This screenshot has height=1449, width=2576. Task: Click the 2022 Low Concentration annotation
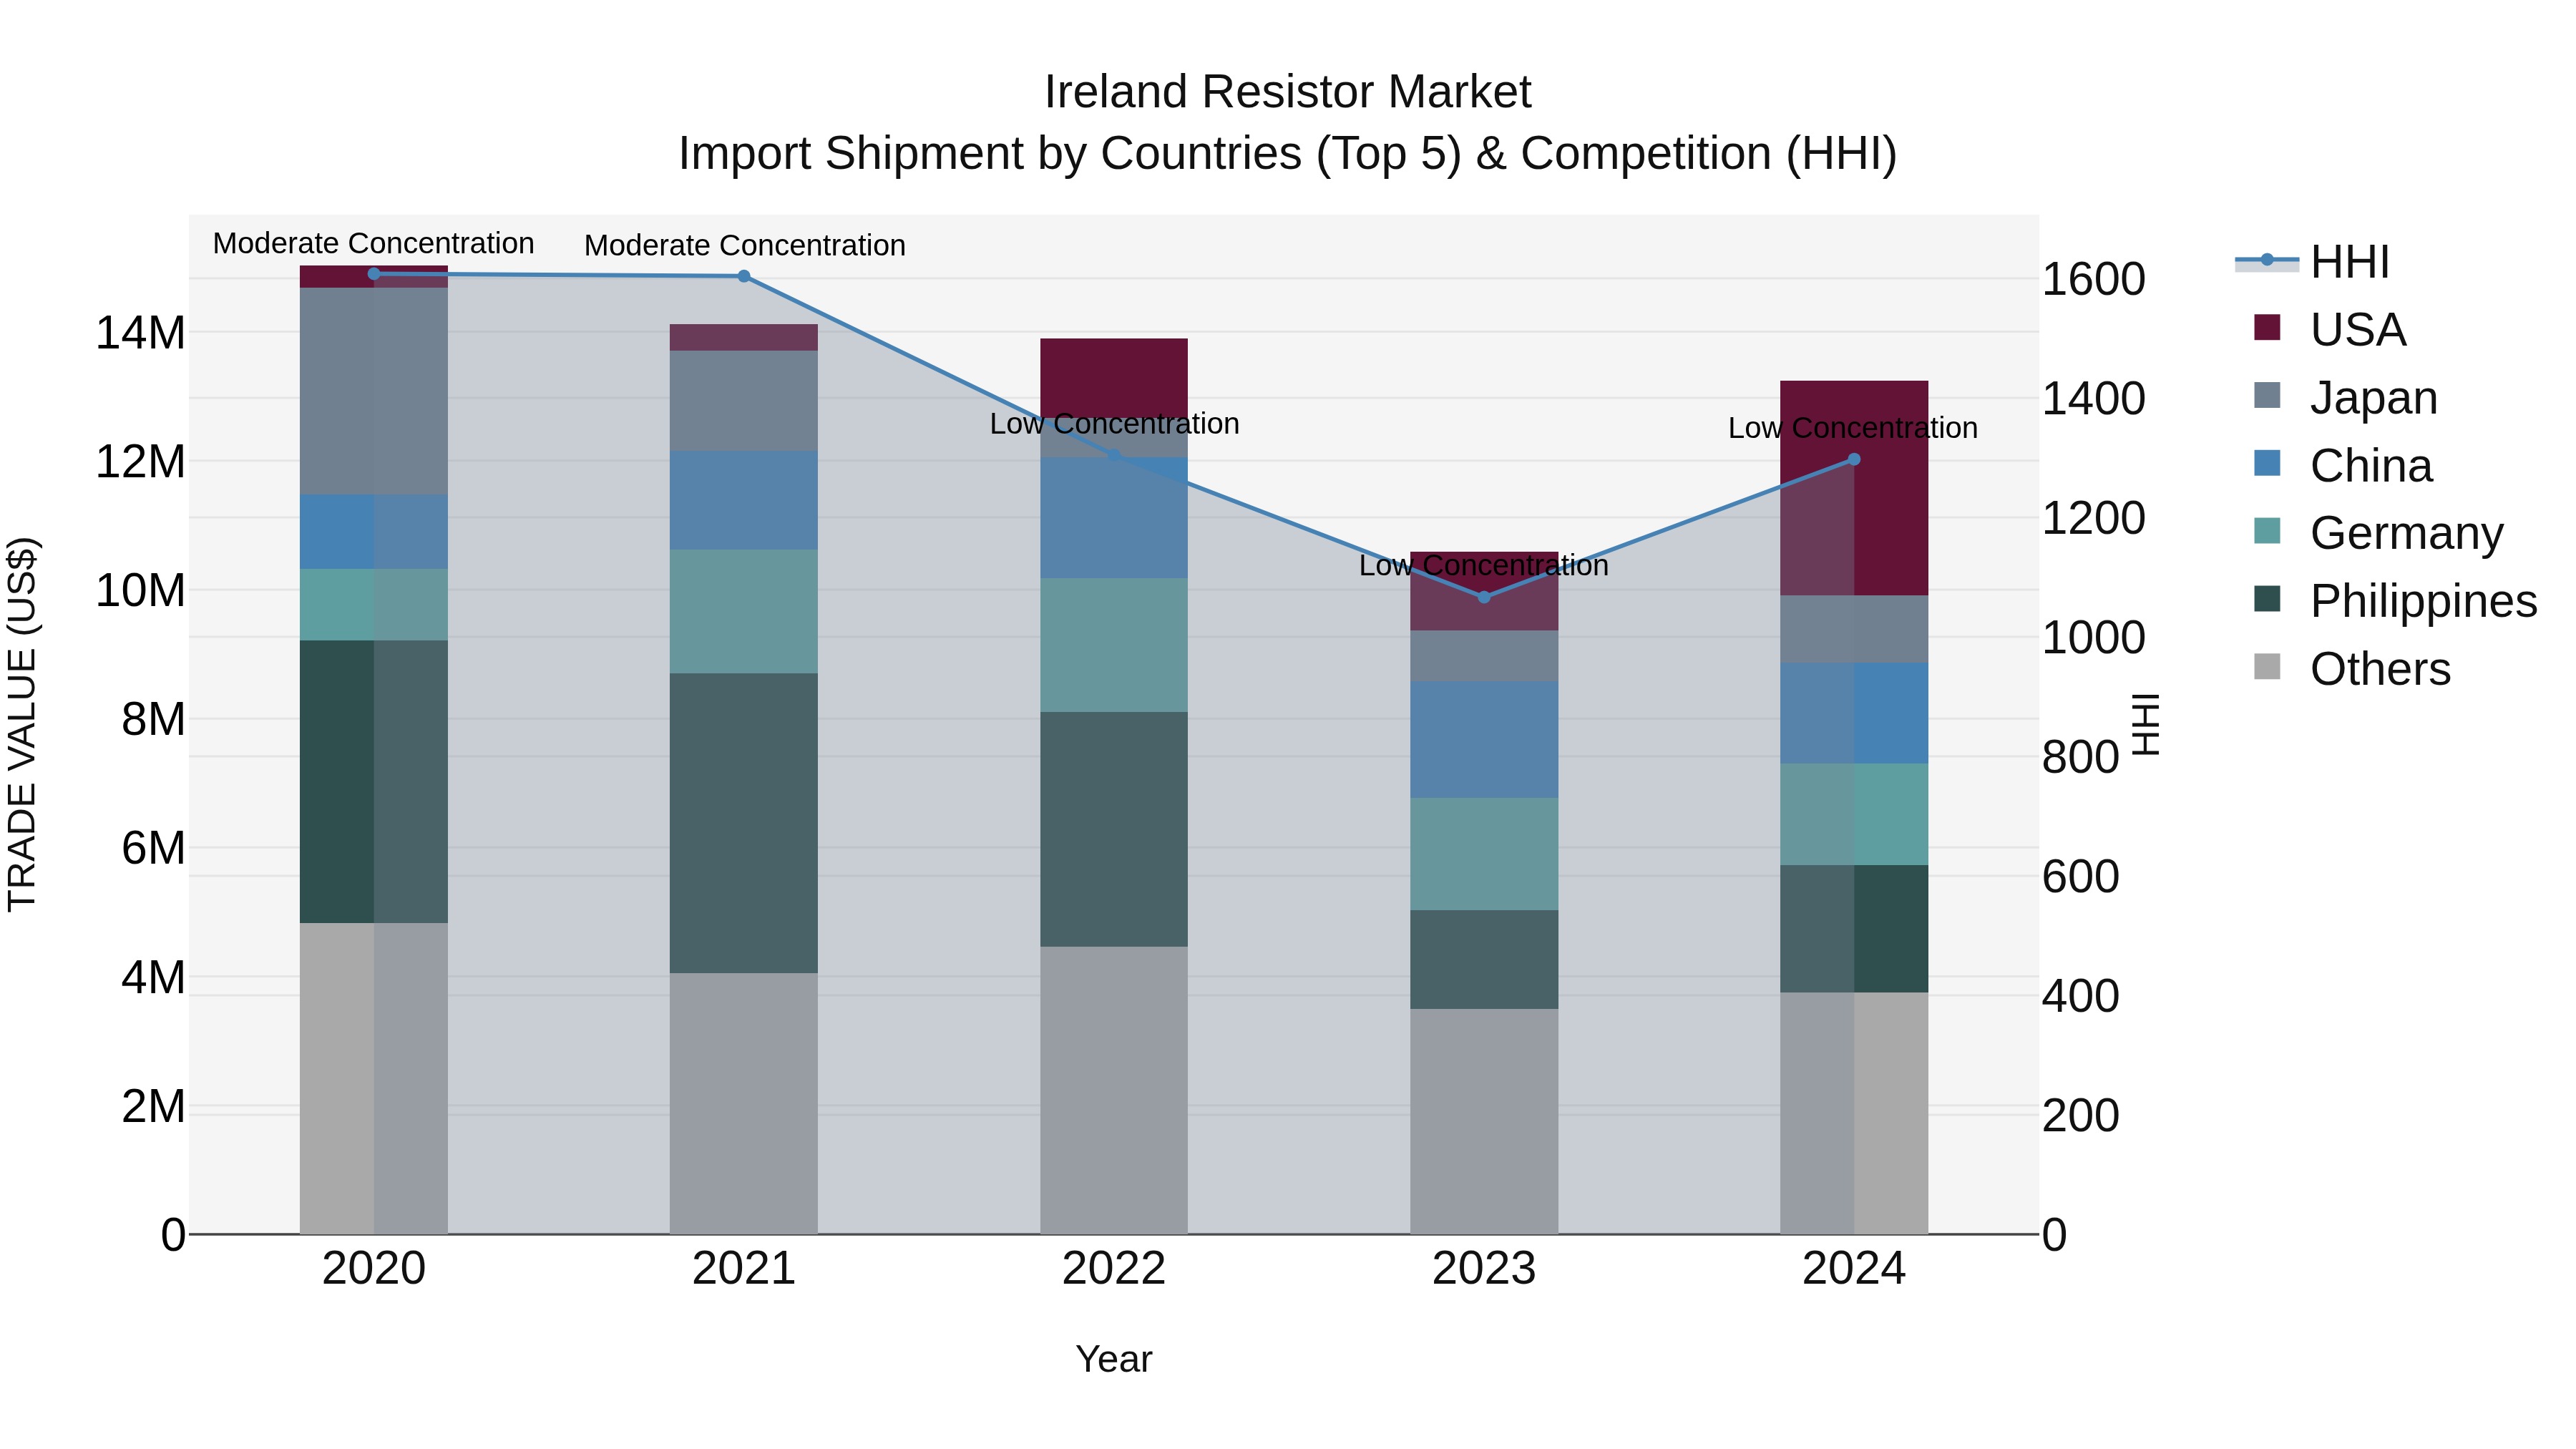(1115, 424)
